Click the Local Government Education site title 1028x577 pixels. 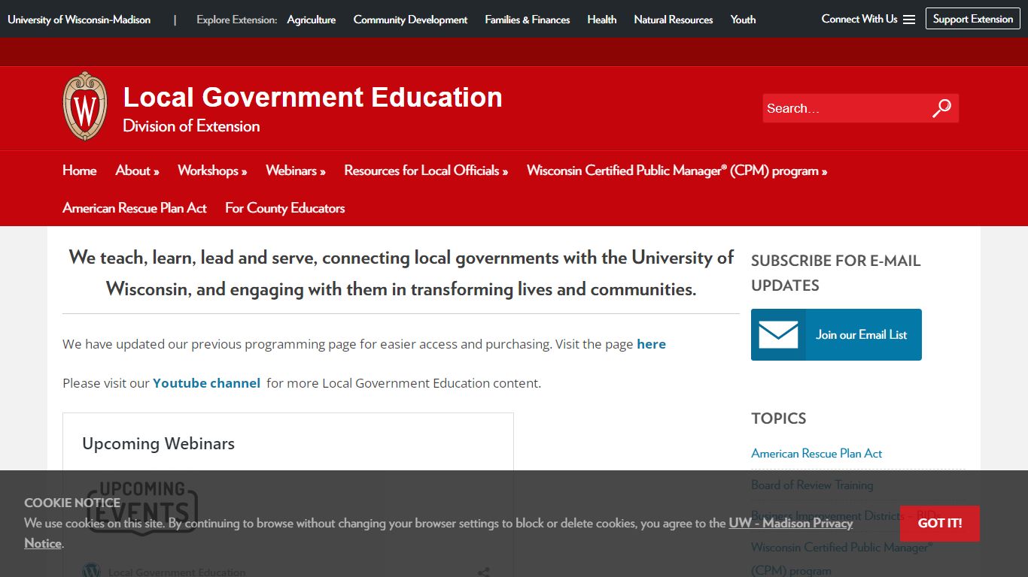[x=313, y=97]
